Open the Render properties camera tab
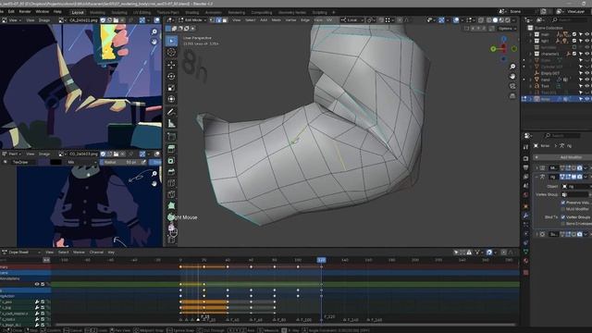This screenshot has height=333, width=592. (x=525, y=158)
